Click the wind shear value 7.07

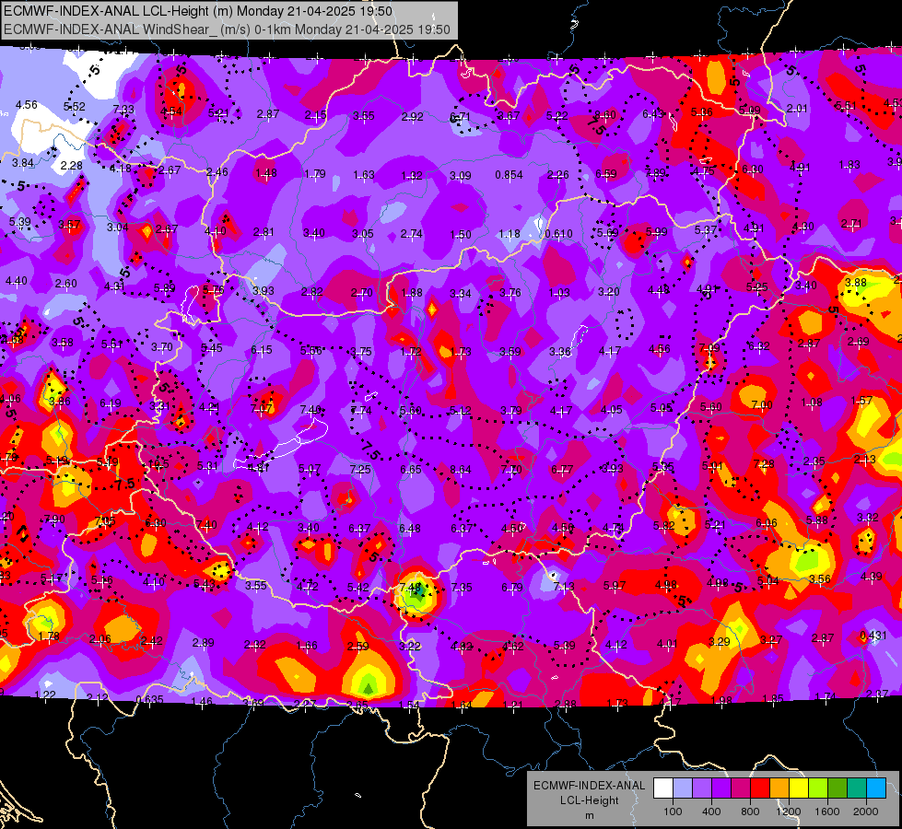(x=262, y=408)
